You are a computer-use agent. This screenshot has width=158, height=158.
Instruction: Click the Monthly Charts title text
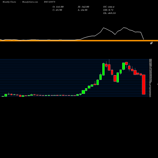pos(9,2)
